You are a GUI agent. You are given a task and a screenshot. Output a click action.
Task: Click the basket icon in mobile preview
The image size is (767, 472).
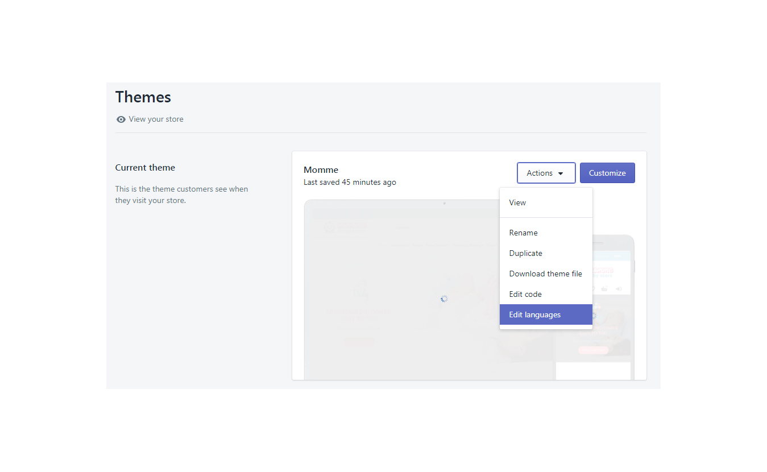pyautogui.click(x=604, y=289)
